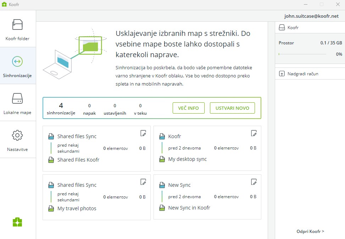Click the sync arrows icon in sidebar

17,61
